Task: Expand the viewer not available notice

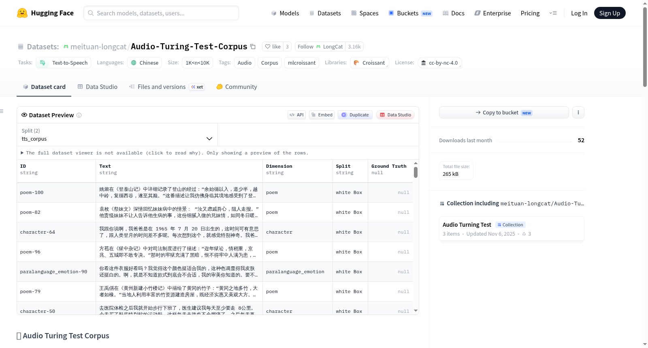Action: (164, 153)
